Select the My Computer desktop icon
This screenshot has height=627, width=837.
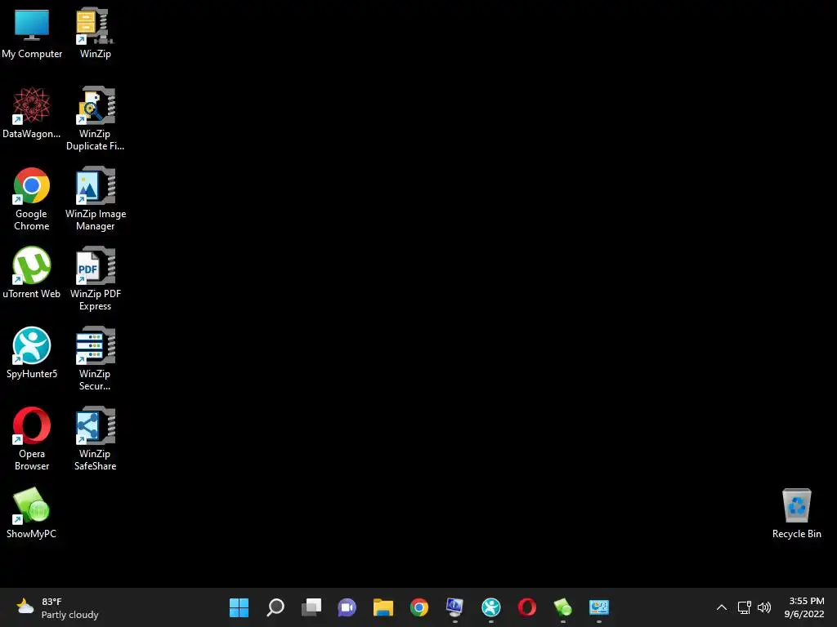pos(32,33)
